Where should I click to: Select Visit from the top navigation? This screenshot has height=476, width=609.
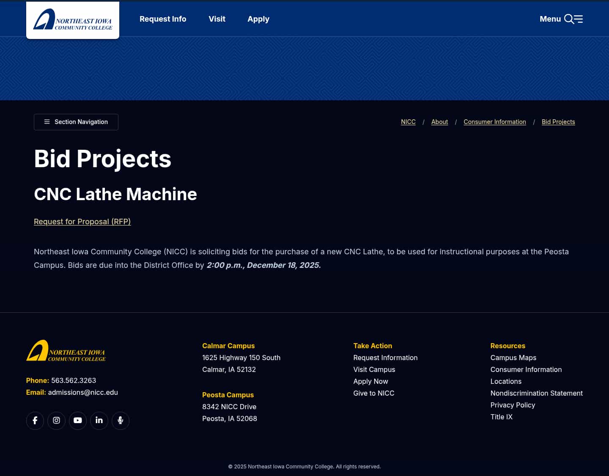pyautogui.click(x=217, y=19)
